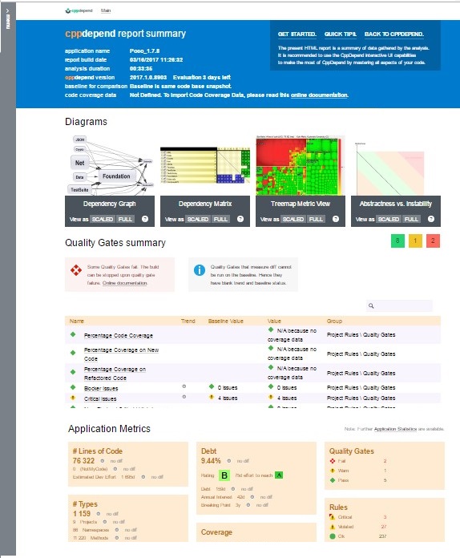This screenshot has width=460, height=558.
Task: Open Blocker Issues quality gate
Action: (101, 388)
